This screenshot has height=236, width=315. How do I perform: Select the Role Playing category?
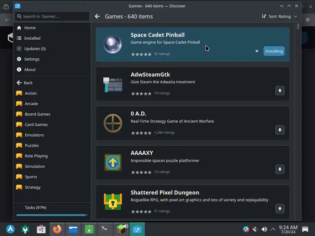[52, 156]
